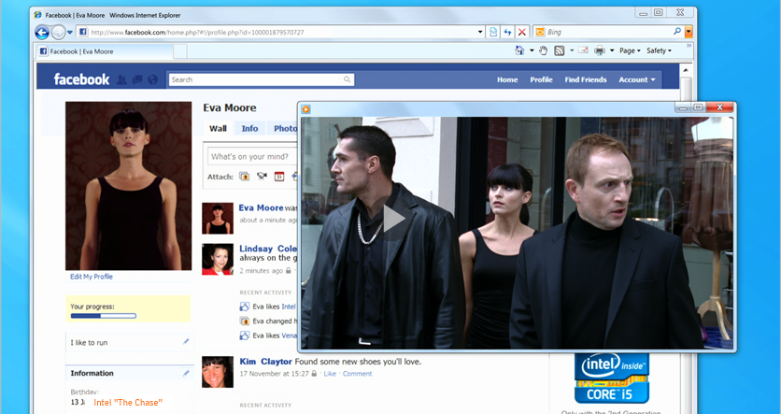This screenshot has width=781, height=414.
Task: Click Eva Moore's large profile photo
Action: (x=129, y=186)
